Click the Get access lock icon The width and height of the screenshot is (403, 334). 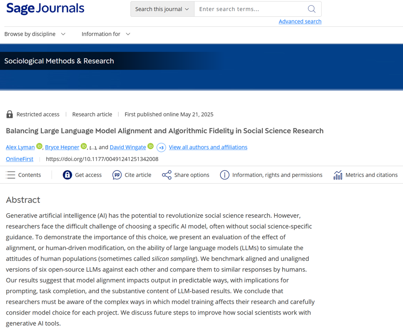[x=67, y=175]
